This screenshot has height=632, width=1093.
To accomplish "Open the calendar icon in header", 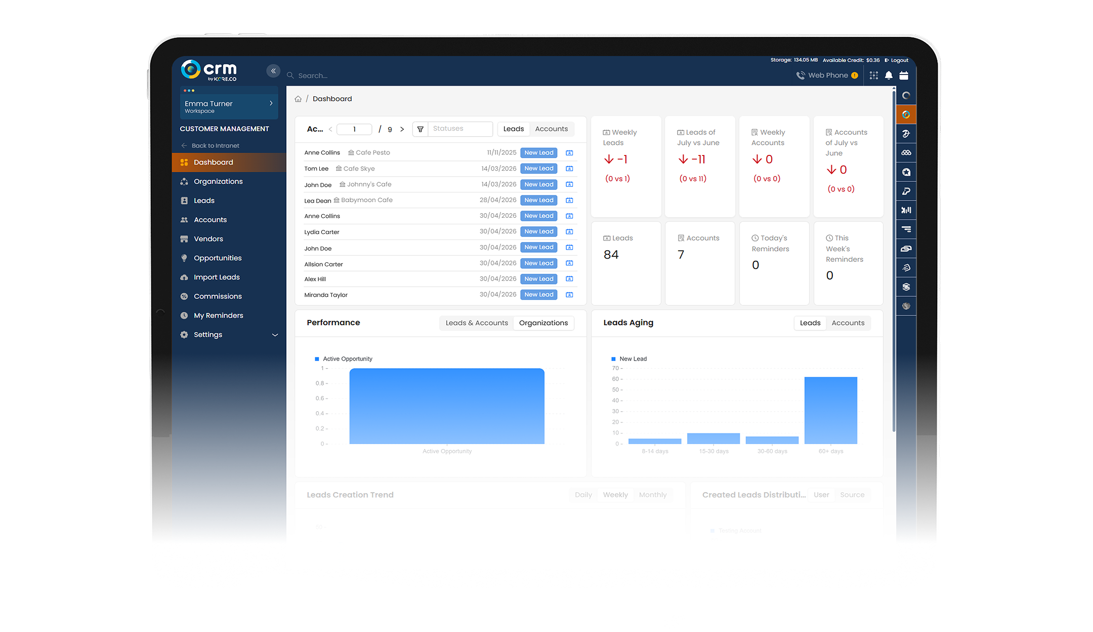I will [x=904, y=75].
